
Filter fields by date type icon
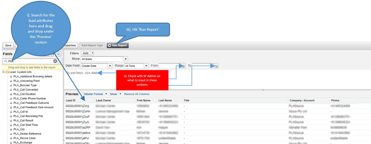(x=58, y=54)
